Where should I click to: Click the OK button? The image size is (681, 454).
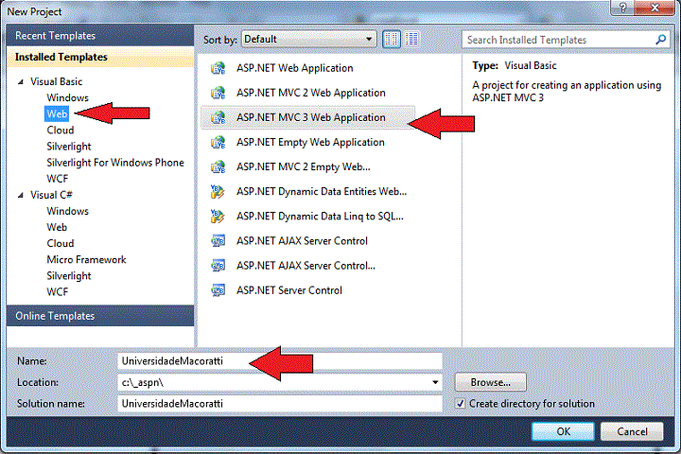[x=563, y=431]
